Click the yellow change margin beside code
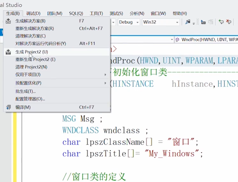The width and height of the screenshot is (238, 182). point(15,147)
